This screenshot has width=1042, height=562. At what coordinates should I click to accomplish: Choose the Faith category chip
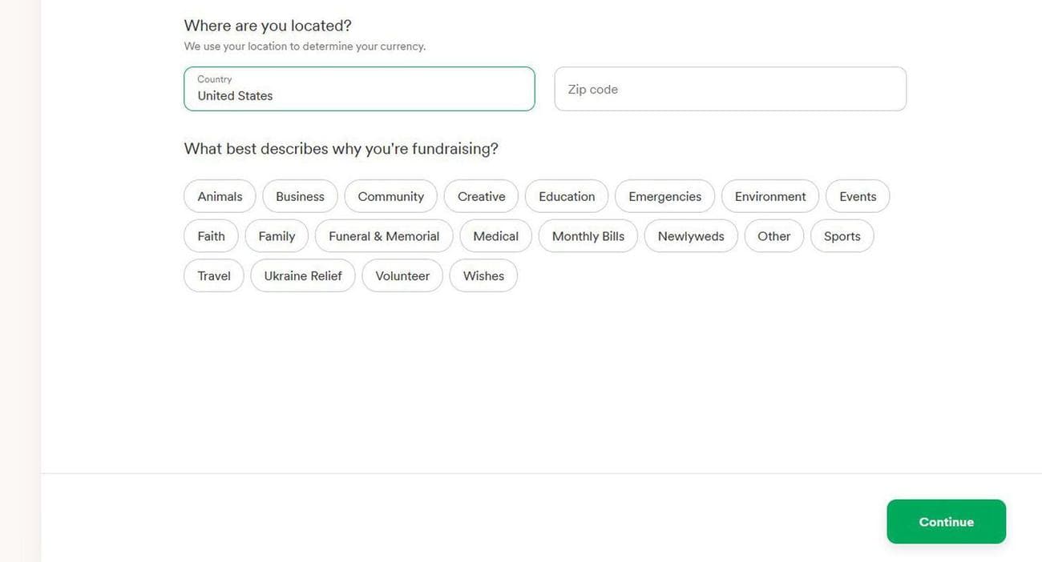211,236
